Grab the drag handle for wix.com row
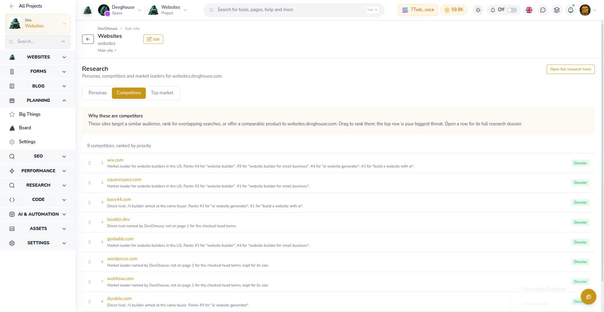The image size is (604, 312). [89, 163]
